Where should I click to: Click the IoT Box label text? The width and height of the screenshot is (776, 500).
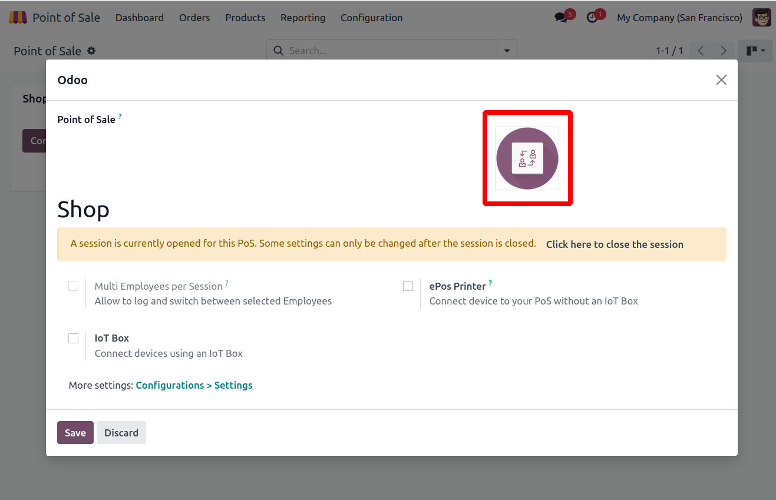pyautogui.click(x=112, y=338)
